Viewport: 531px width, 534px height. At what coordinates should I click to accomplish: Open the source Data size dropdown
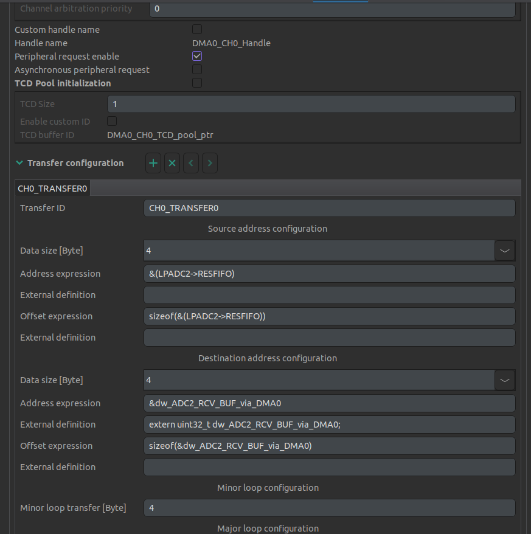[505, 250]
